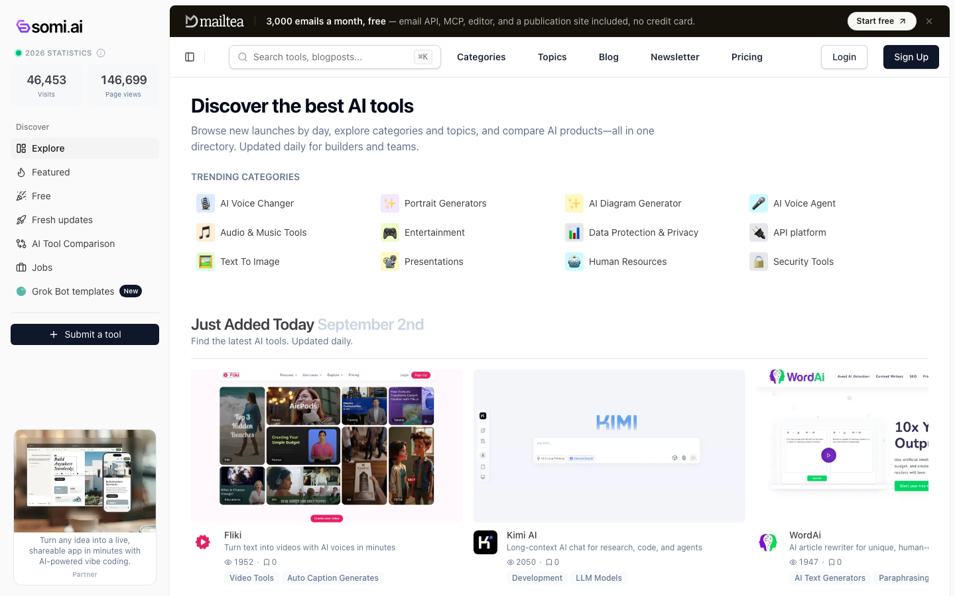Screen dimensions: 955x596
Task: Click the 146,699 Page views stat
Action: pyautogui.click(x=123, y=85)
